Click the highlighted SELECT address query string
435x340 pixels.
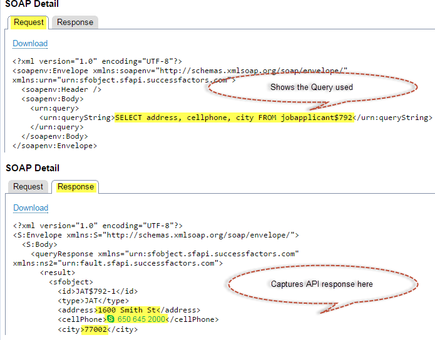tap(233, 117)
